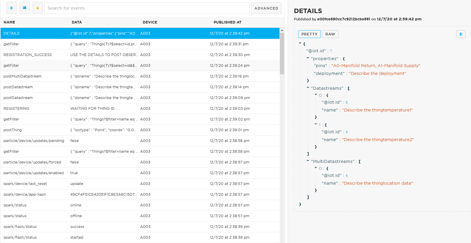Sort by the NAME column header

click(9, 22)
